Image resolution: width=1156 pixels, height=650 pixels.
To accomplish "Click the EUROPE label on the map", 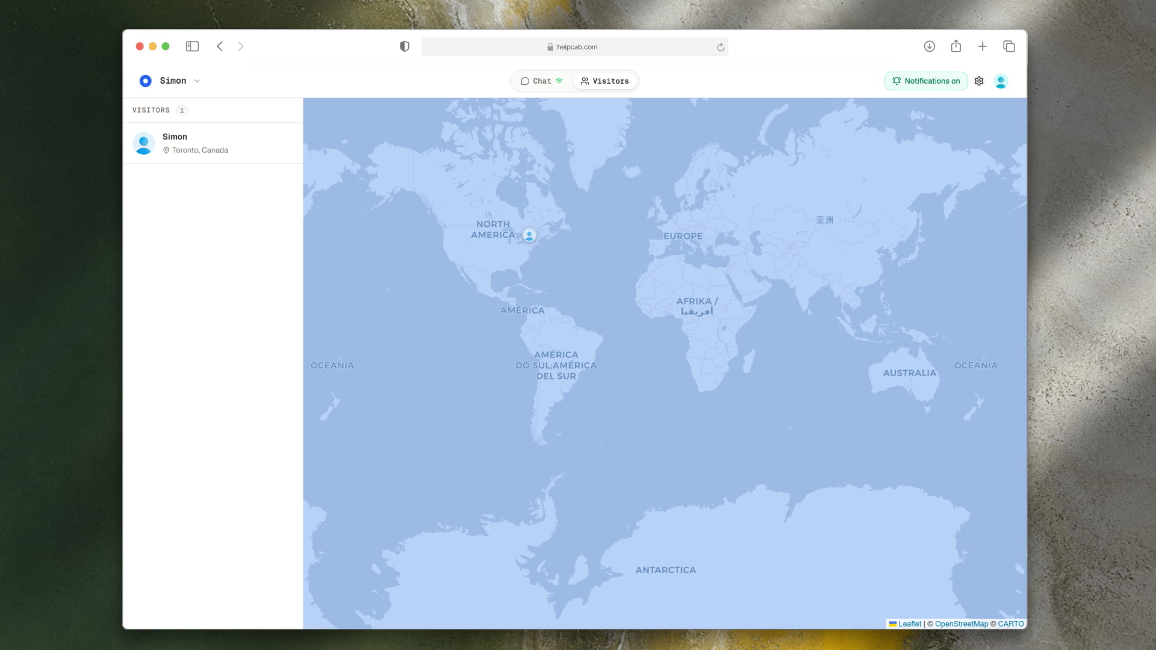I will coord(683,236).
